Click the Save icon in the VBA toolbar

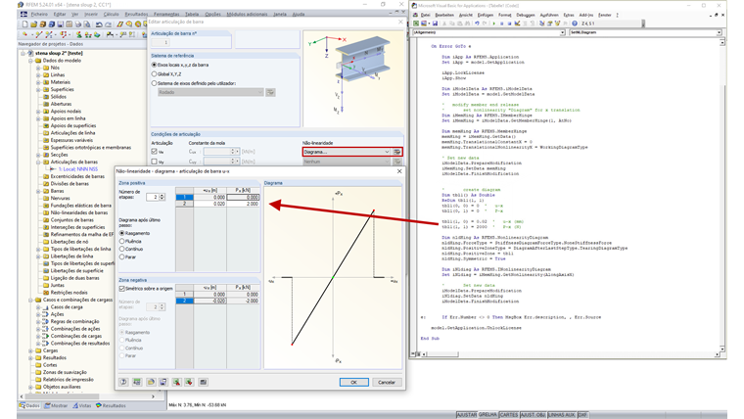coord(435,23)
